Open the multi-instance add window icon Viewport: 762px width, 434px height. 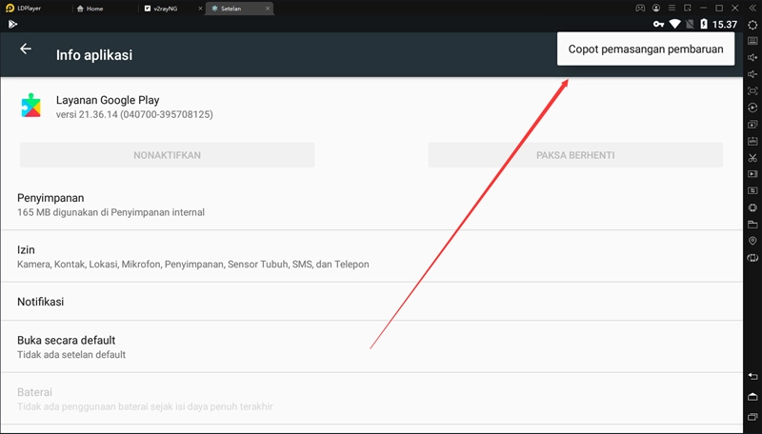752,125
